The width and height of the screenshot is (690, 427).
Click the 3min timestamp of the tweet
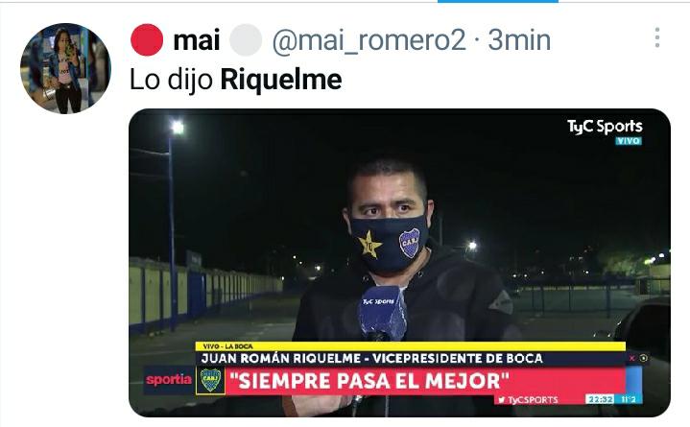[519, 40]
